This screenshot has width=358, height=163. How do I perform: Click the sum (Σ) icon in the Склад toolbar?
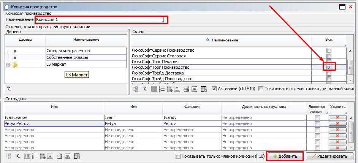(x=176, y=89)
